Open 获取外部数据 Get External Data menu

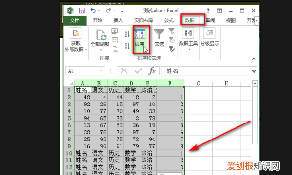(76, 40)
